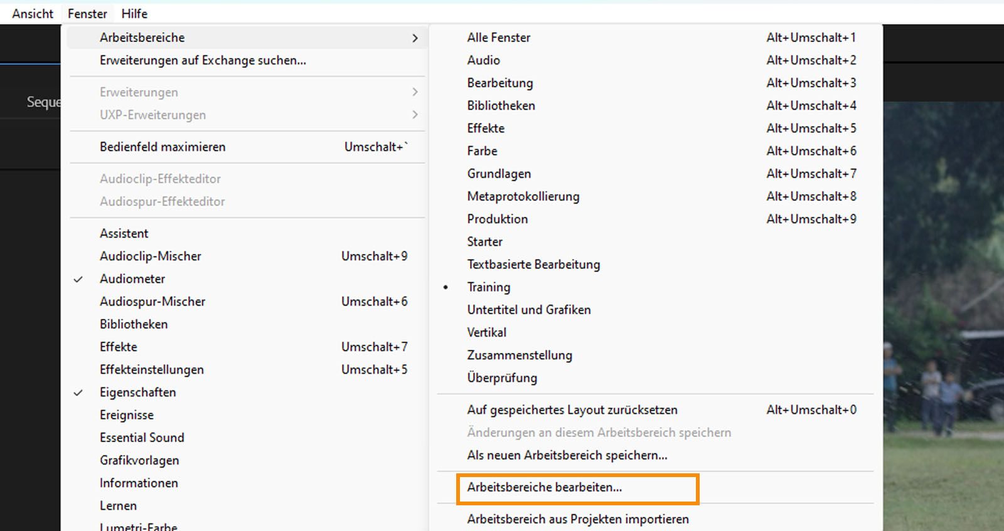Choose Erweiterungen auf Exchange suchen…
1004x531 pixels.
tap(203, 61)
